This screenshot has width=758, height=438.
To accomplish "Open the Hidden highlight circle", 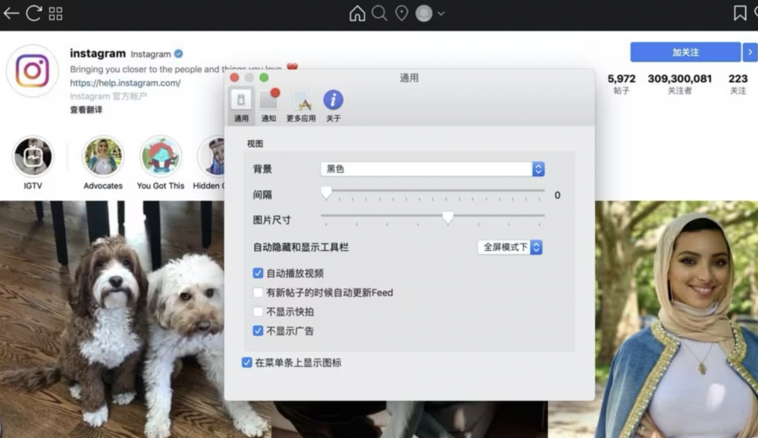I will [211, 157].
